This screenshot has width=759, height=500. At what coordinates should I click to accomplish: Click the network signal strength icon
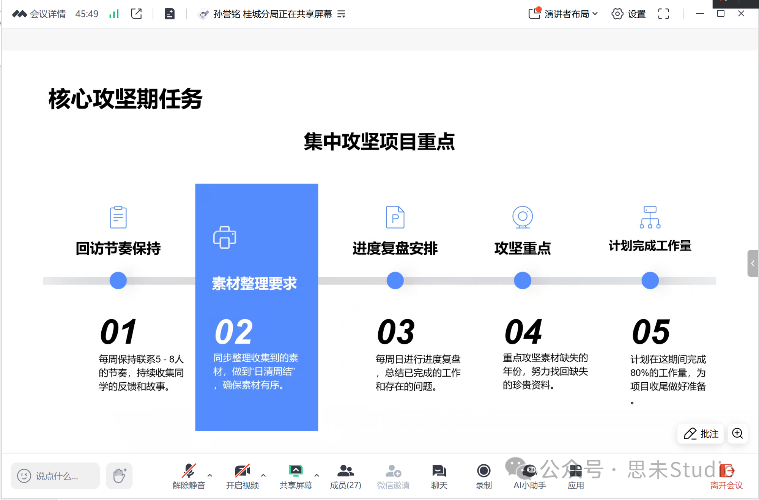(x=114, y=14)
